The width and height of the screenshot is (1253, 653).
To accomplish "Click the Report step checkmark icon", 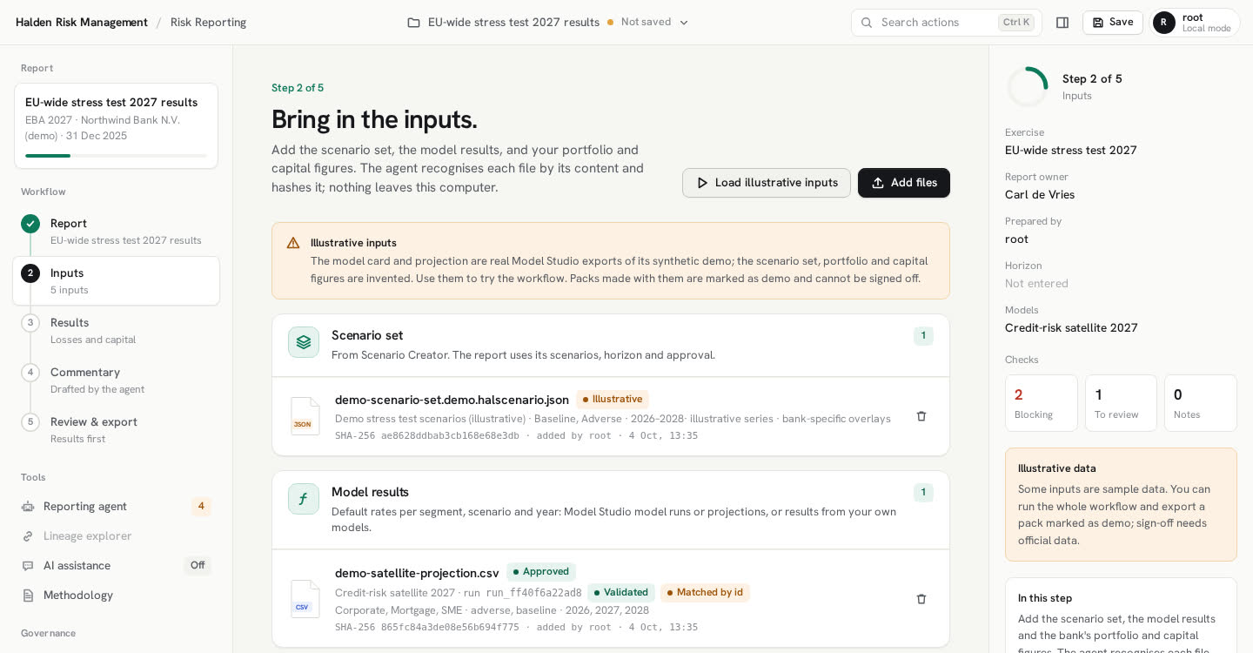I will pyautogui.click(x=30, y=224).
